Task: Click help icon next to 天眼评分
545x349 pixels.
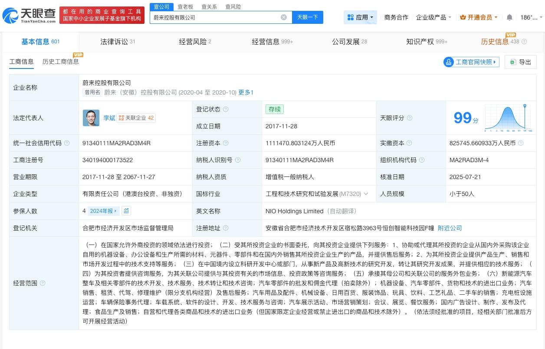Action: point(410,118)
